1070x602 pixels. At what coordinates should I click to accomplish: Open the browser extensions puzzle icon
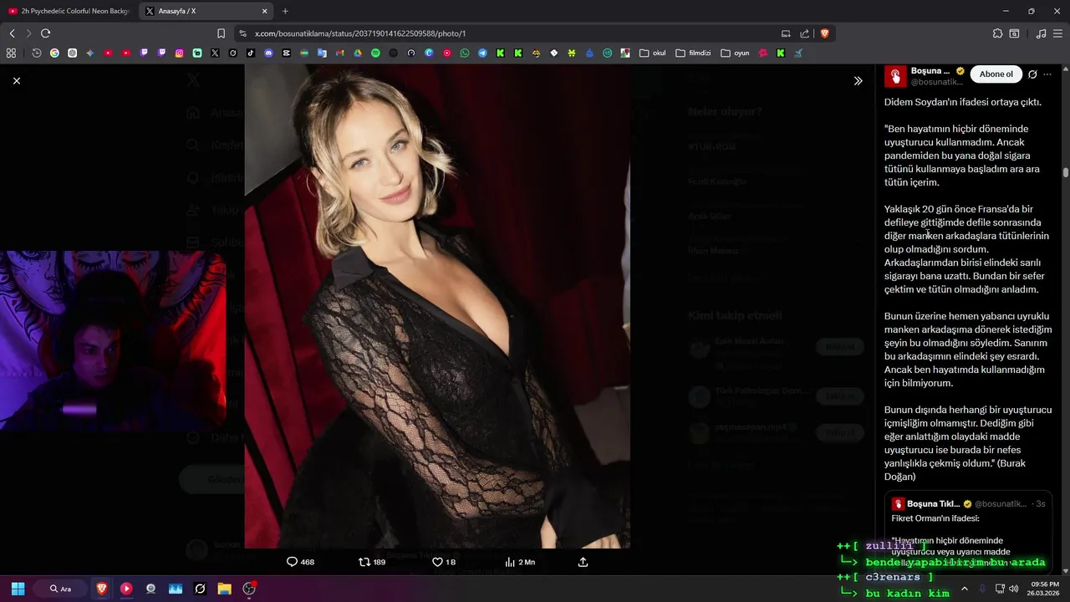pos(997,33)
